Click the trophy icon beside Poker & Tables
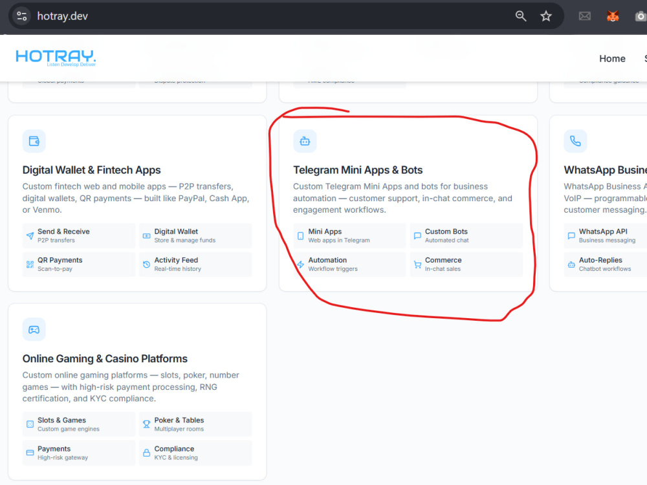The image size is (647, 485). (146, 424)
